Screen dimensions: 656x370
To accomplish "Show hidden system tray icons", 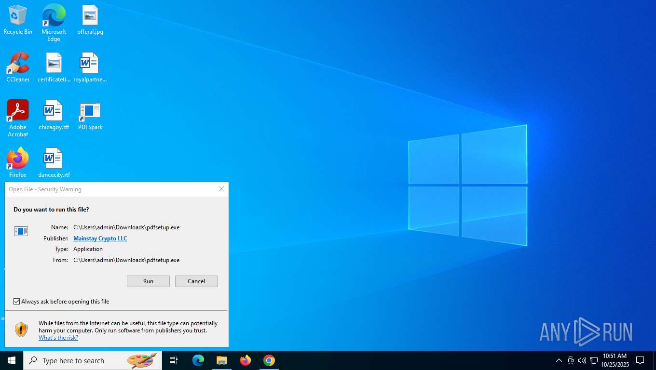I will pos(559,360).
